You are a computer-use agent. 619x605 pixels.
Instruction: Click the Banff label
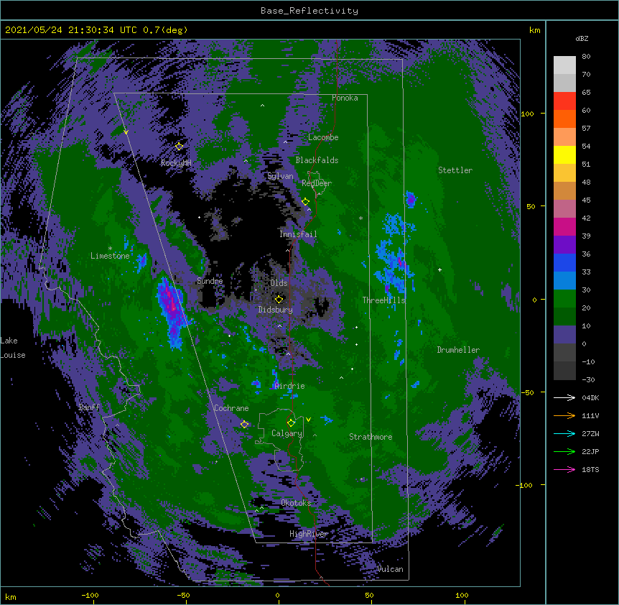[x=89, y=407]
